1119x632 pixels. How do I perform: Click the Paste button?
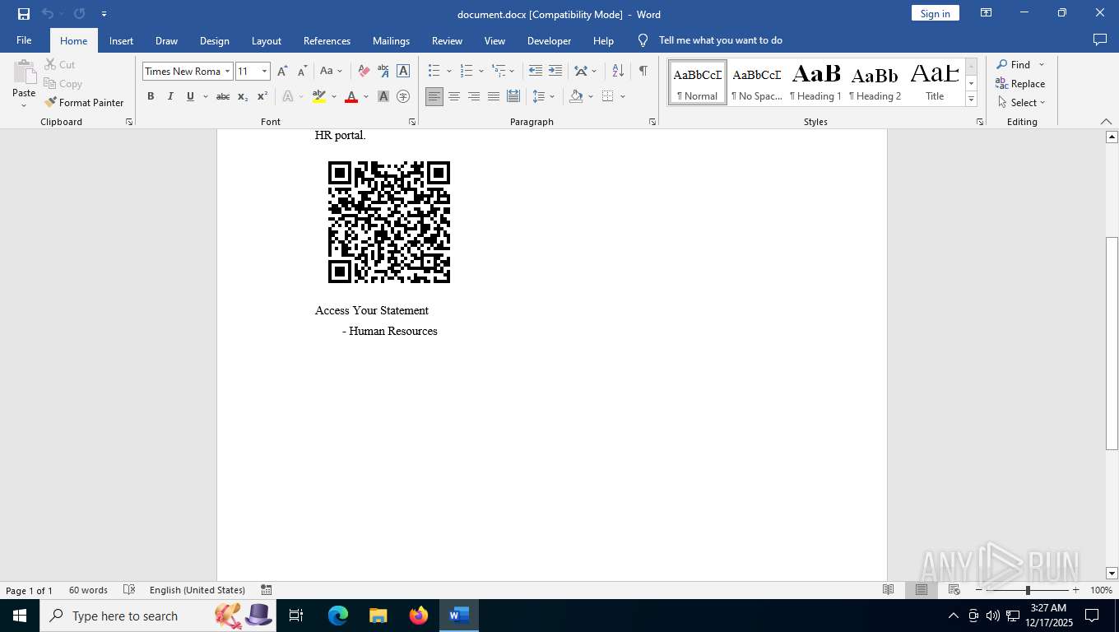pos(24,84)
